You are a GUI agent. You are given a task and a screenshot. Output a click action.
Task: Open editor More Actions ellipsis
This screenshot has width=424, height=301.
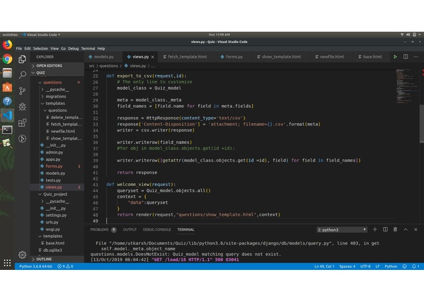point(416,57)
